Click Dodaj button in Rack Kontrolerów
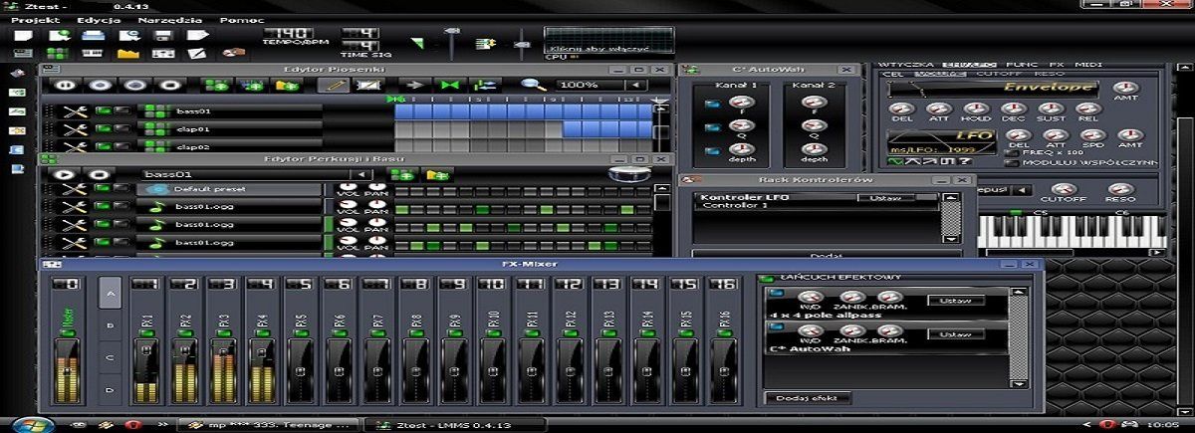The width and height of the screenshot is (1195, 433). click(827, 255)
